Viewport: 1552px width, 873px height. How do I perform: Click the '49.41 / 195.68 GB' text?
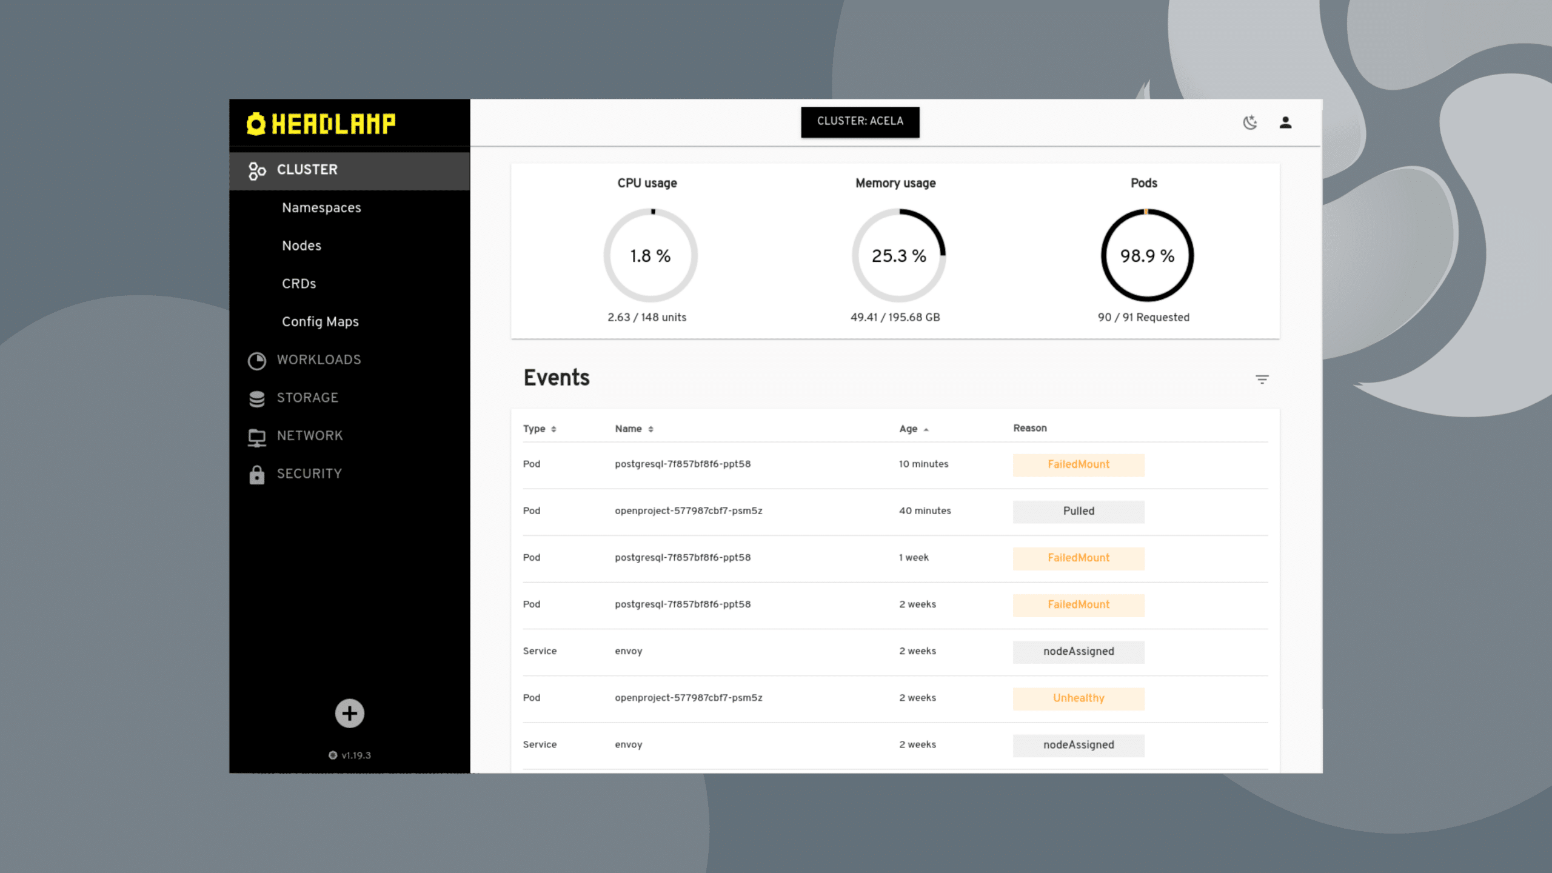[x=895, y=318]
